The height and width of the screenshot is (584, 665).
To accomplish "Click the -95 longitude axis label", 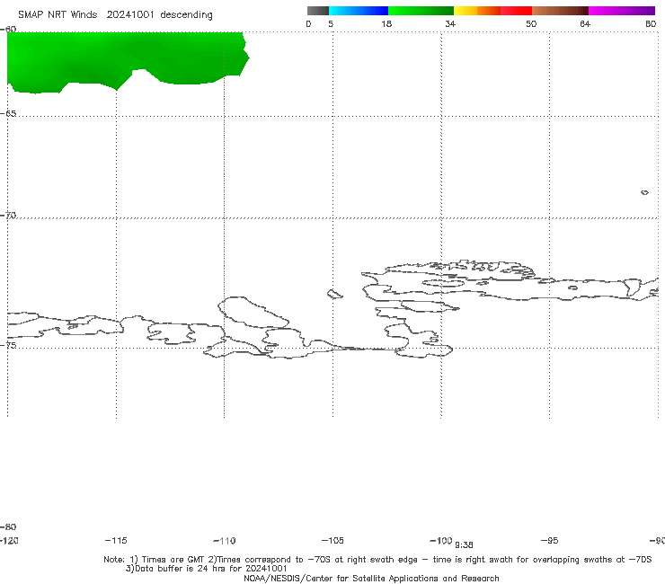I will 550,540.
